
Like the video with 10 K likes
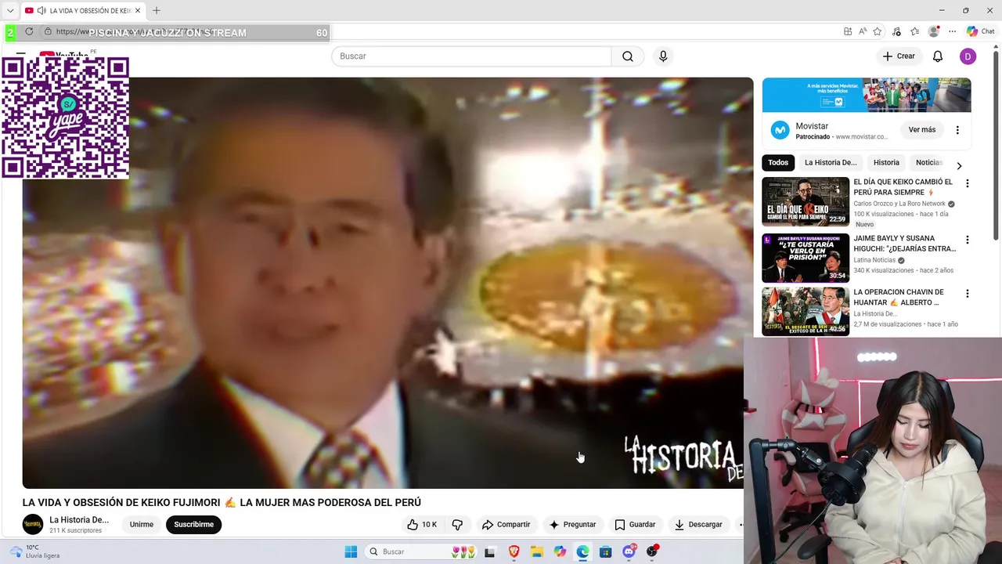(422, 525)
